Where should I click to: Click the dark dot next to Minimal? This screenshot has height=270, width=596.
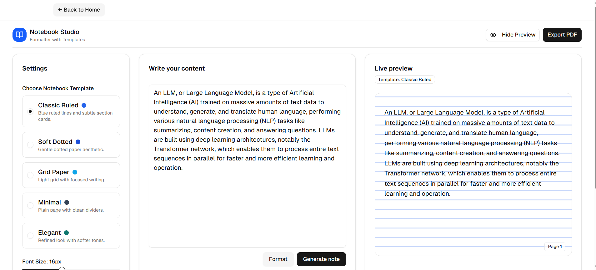click(67, 203)
